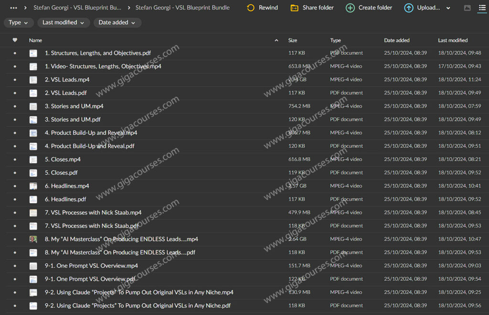This screenshot has height=315, width=489.
Task: Toggle favorite dot for 6. Headlines.pdf
Action: tap(15, 199)
